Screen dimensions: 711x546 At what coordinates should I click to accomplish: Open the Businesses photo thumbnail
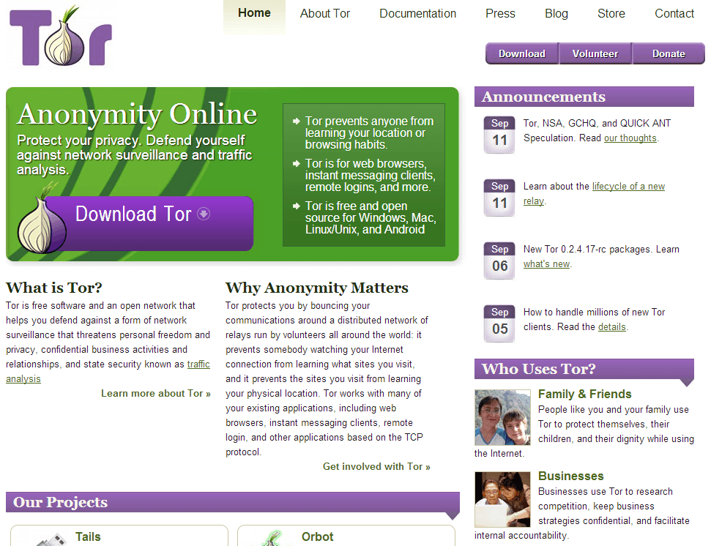point(502,499)
